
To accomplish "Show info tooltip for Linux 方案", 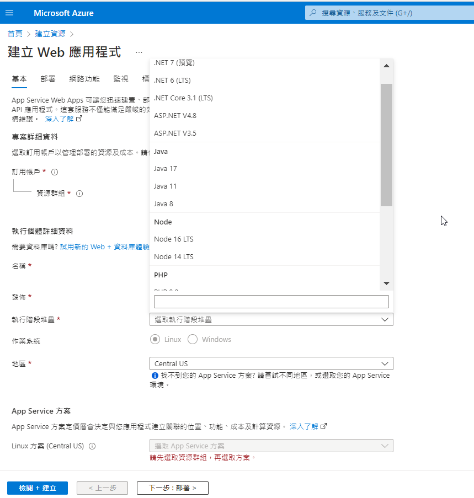I will tap(92, 446).
